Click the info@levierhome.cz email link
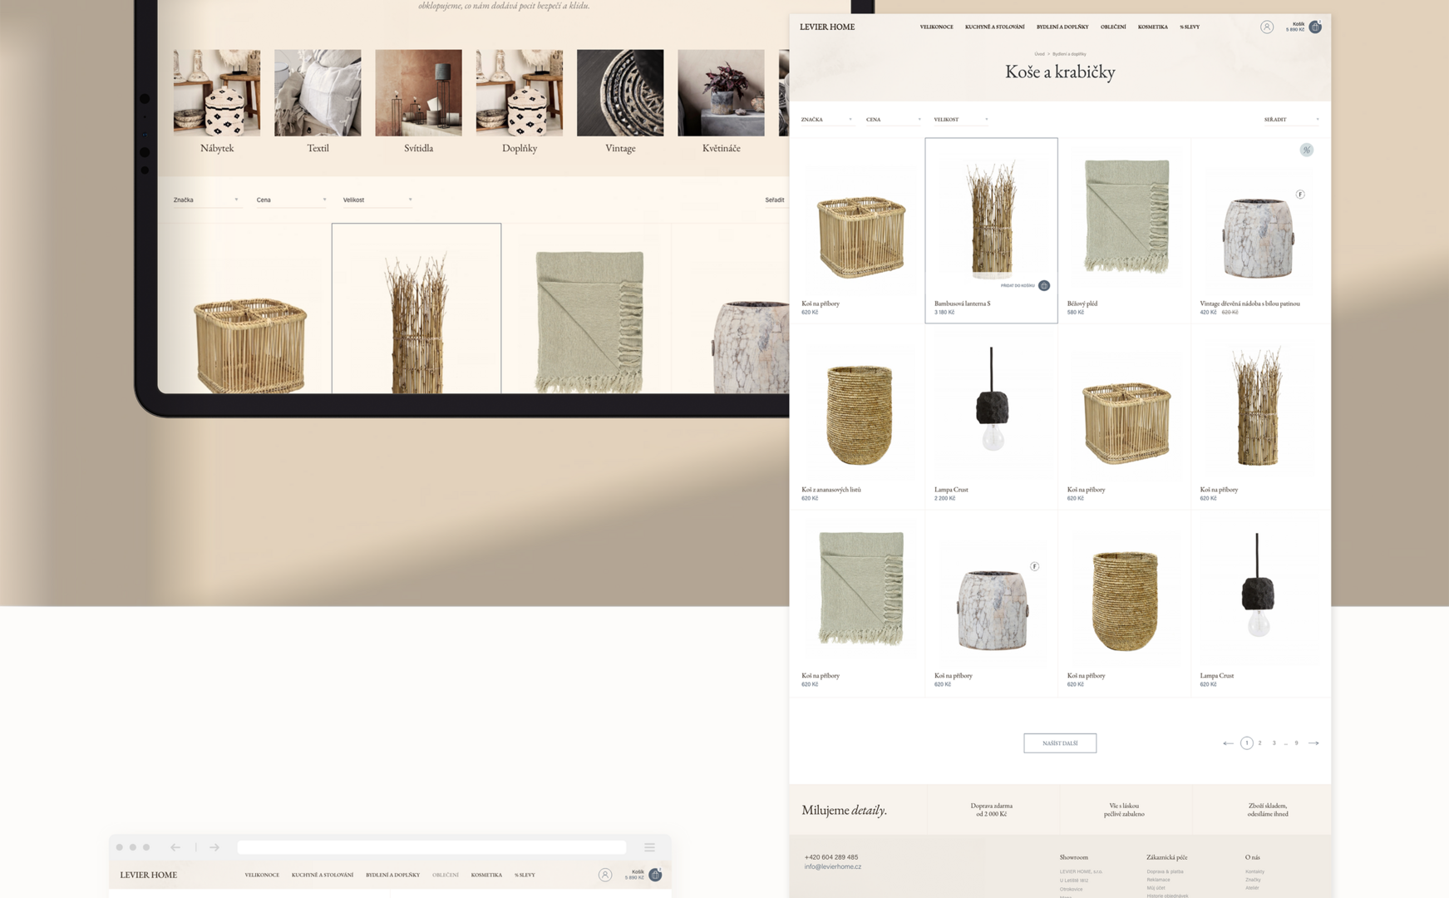This screenshot has height=898, width=1449. 832,866
